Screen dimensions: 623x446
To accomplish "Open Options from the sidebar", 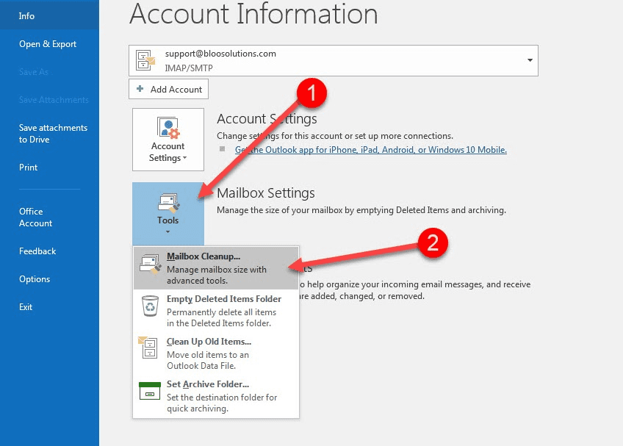I will (35, 278).
